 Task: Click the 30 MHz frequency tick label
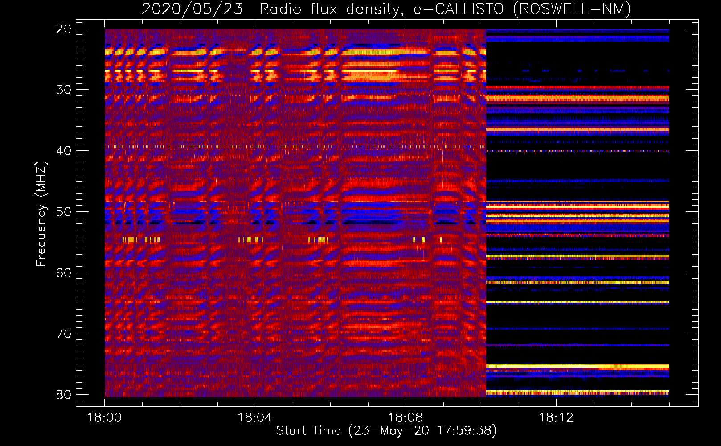click(x=64, y=90)
